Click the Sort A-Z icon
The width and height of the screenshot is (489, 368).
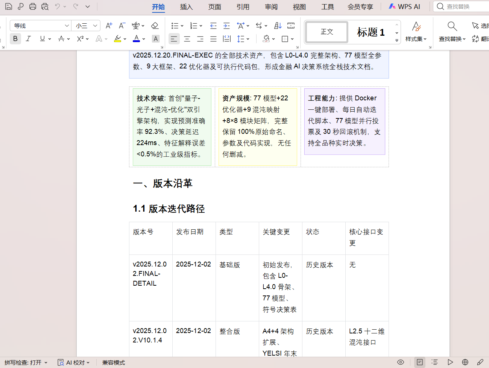click(278, 26)
